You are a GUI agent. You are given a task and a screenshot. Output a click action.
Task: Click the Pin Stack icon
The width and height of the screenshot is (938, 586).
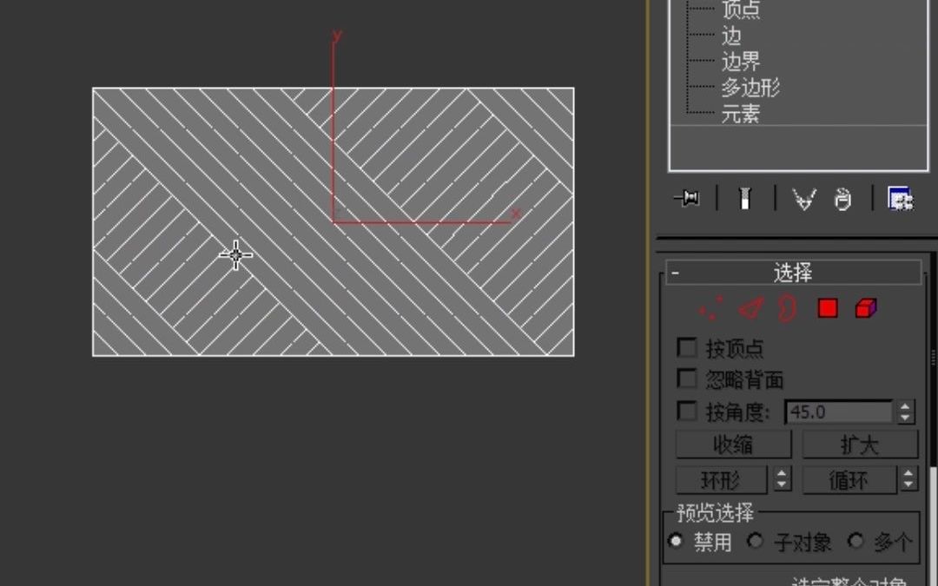click(x=685, y=198)
